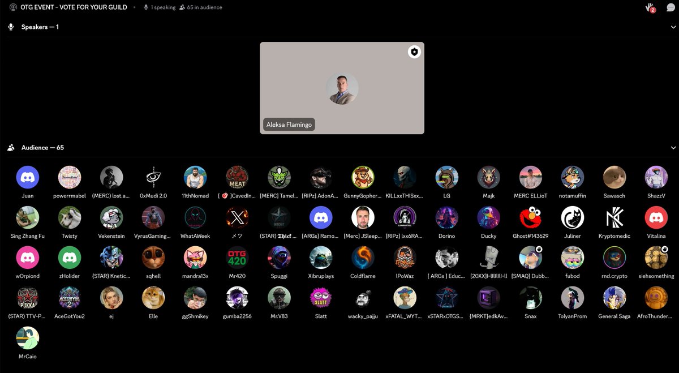Open Coldflame's avatar
This screenshot has width=679, height=373.
[363, 258]
